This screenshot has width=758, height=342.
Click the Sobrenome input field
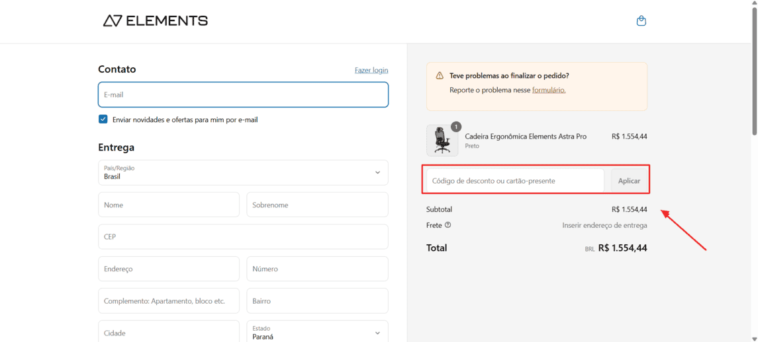pos(317,205)
